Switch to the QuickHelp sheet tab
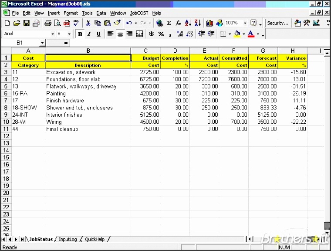The image size is (331, 251). [95, 239]
